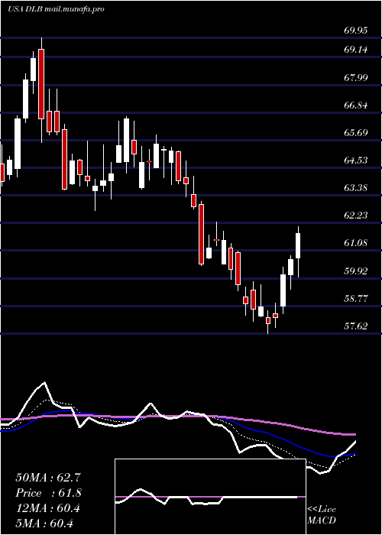Viewport: 382px width, 535px height.
Task: Select the 58.77 price level label
Action: 356,299
